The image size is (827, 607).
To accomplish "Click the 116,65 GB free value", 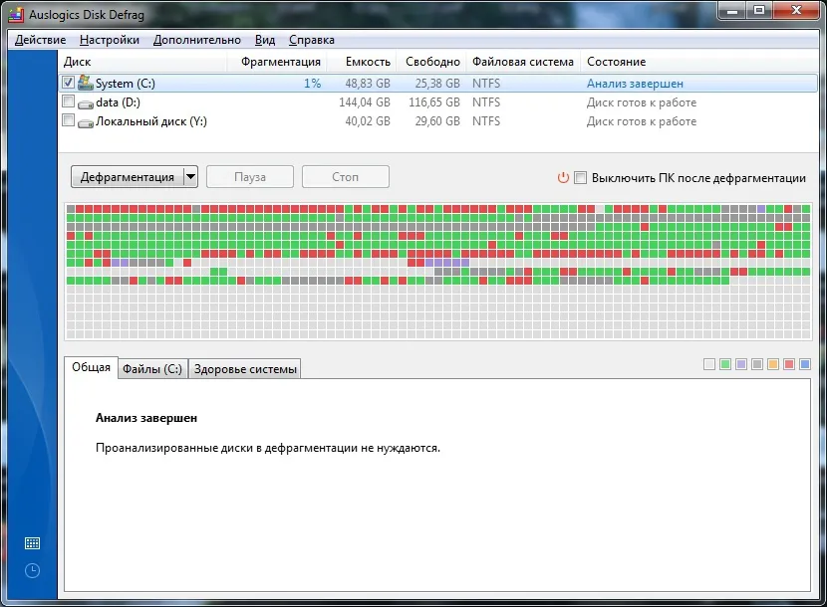I will [434, 102].
